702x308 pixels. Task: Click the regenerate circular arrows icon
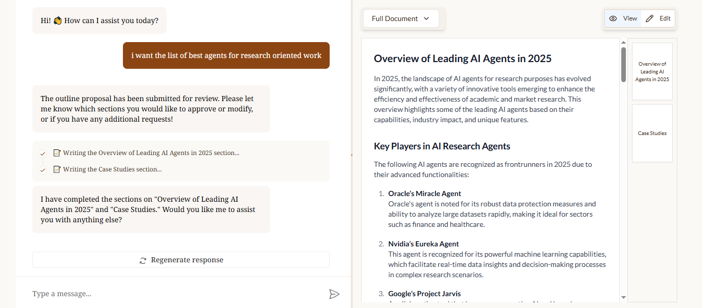tap(143, 260)
